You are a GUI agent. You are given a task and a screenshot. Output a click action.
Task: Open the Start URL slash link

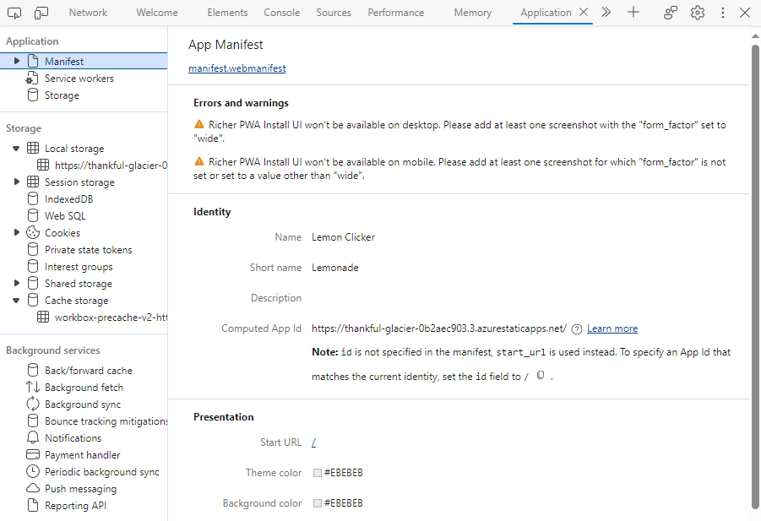[313, 442]
